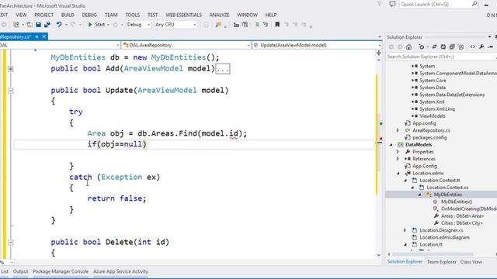The image size is (497, 279).
Task: Open the DAL.AreaRepository class dropdown
Action: (x=186, y=45)
